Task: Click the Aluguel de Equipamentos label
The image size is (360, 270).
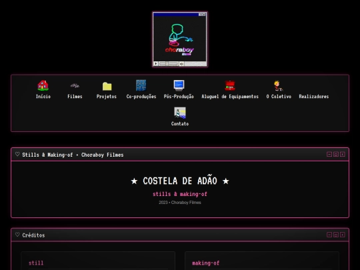Action: pos(230,97)
